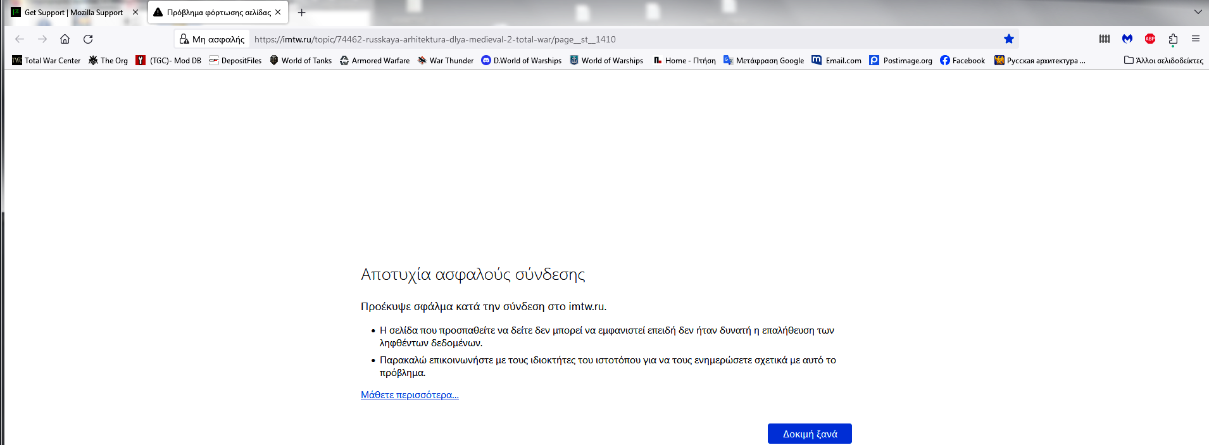
Task: Click the 'Μη ασφαλής' site security indicator
Action: [x=212, y=39]
